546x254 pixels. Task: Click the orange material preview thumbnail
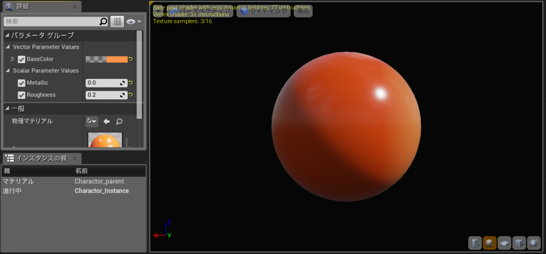coord(105,140)
